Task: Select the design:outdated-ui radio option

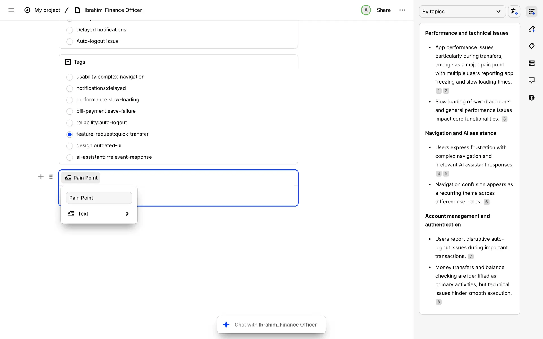Action: 70,146
